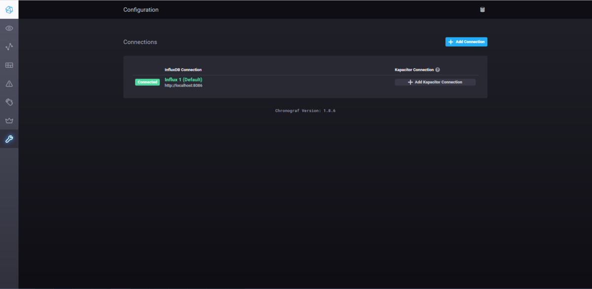Image resolution: width=592 pixels, height=289 pixels.
Task: Click the Kapacitor Connection column header
Action: (414, 70)
